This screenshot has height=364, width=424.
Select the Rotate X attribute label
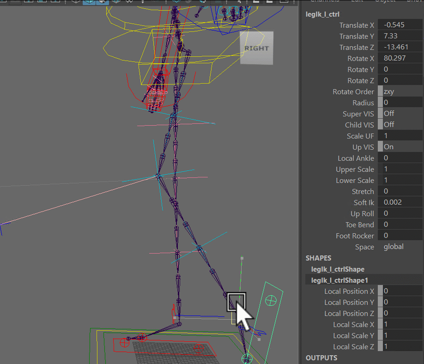pyautogui.click(x=361, y=58)
